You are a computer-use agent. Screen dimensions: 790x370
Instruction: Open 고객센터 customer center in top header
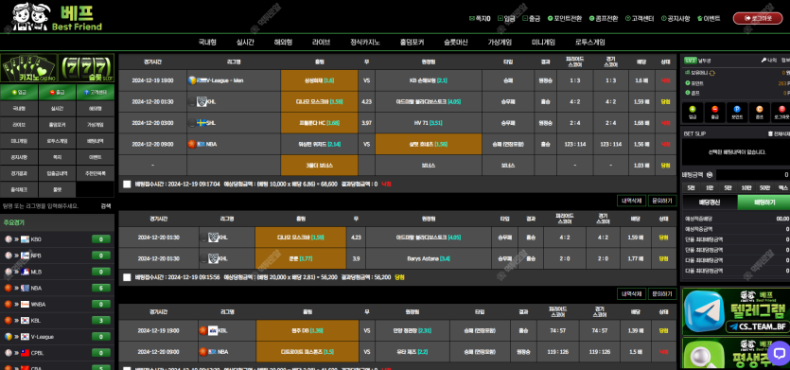click(x=640, y=19)
